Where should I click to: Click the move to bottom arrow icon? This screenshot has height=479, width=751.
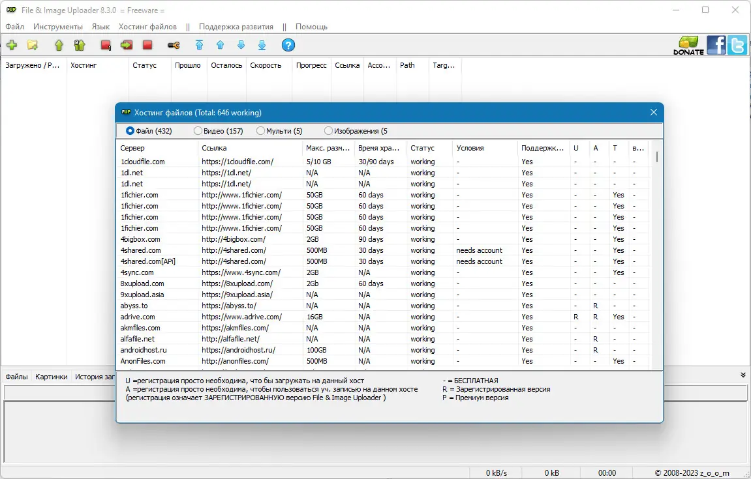coord(262,45)
